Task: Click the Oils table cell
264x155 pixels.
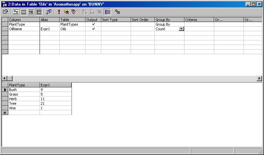Action: (72, 29)
